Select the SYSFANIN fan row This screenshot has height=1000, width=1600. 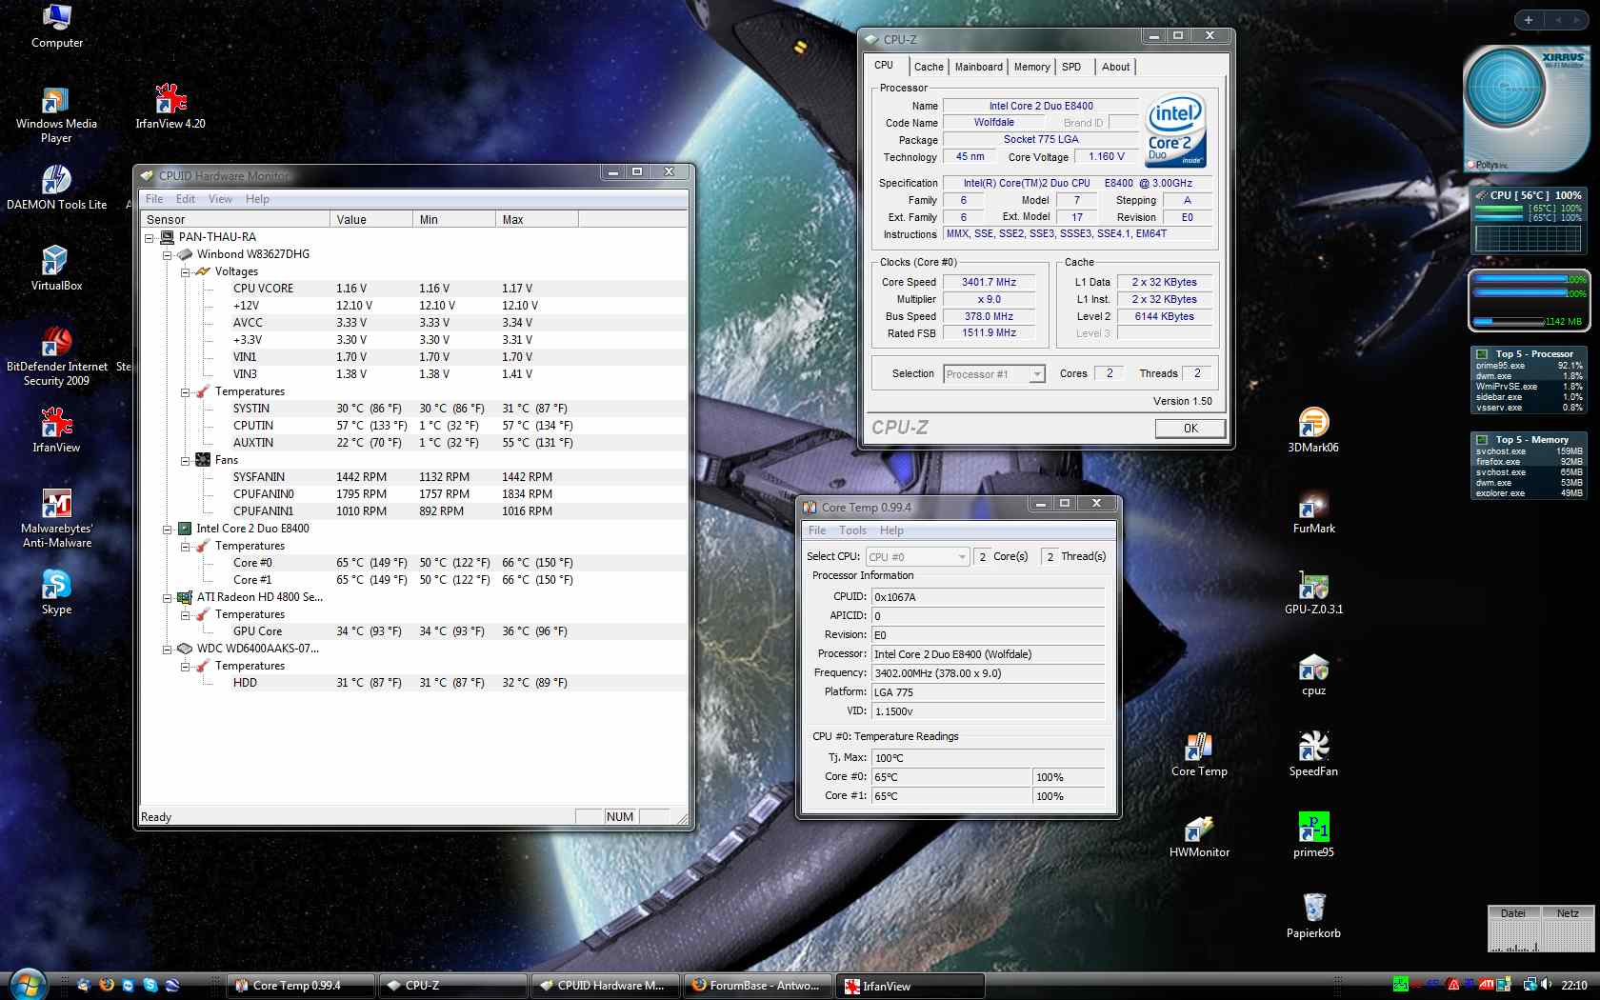(x=413, y=477)
